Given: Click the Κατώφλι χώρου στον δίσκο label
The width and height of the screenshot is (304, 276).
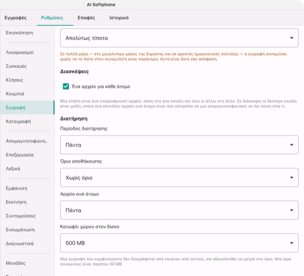Looking at the screenshot, I should pyautogui.click(x=90, y=227).
